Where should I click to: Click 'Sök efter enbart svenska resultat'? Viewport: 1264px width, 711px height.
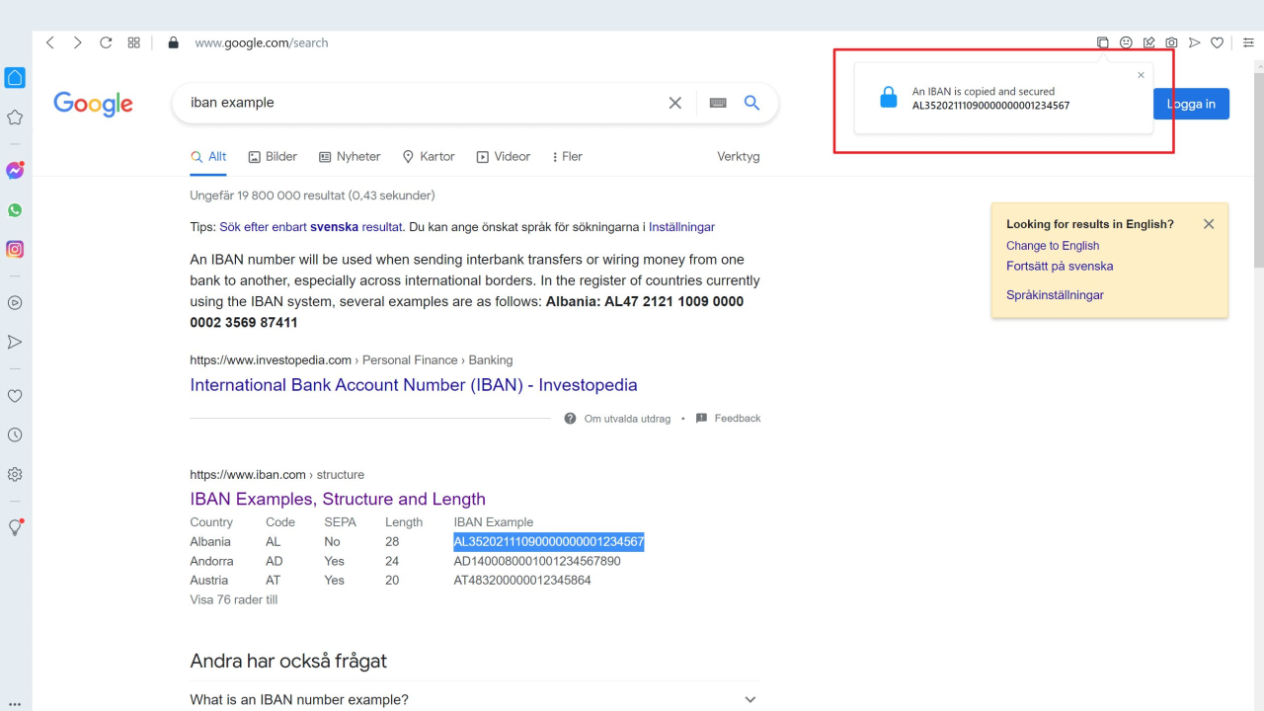[311, 227]
